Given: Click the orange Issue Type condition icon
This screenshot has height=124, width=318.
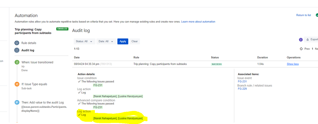Looking at the screenshot, I should [17, 84].
